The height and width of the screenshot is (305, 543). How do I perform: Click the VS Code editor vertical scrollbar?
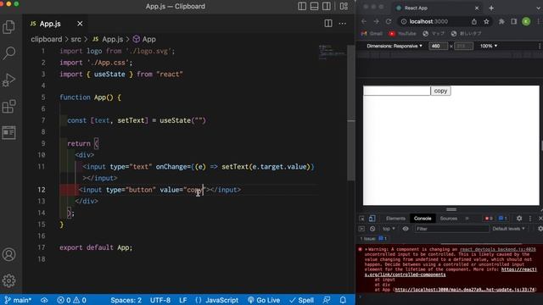click(x=351, y=113)
